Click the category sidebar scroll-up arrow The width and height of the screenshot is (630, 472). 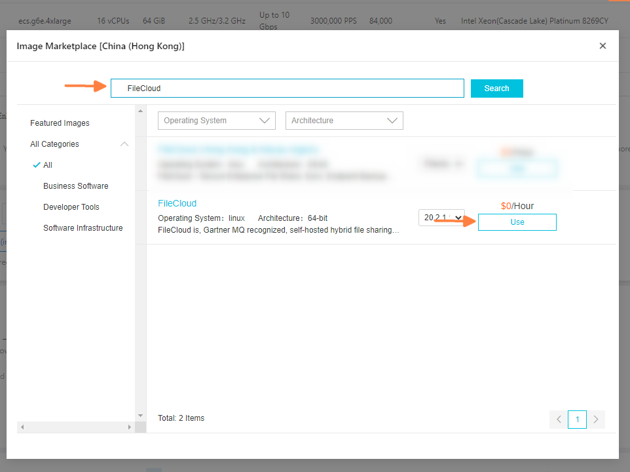pyautogui.click(x=140, y=111)
